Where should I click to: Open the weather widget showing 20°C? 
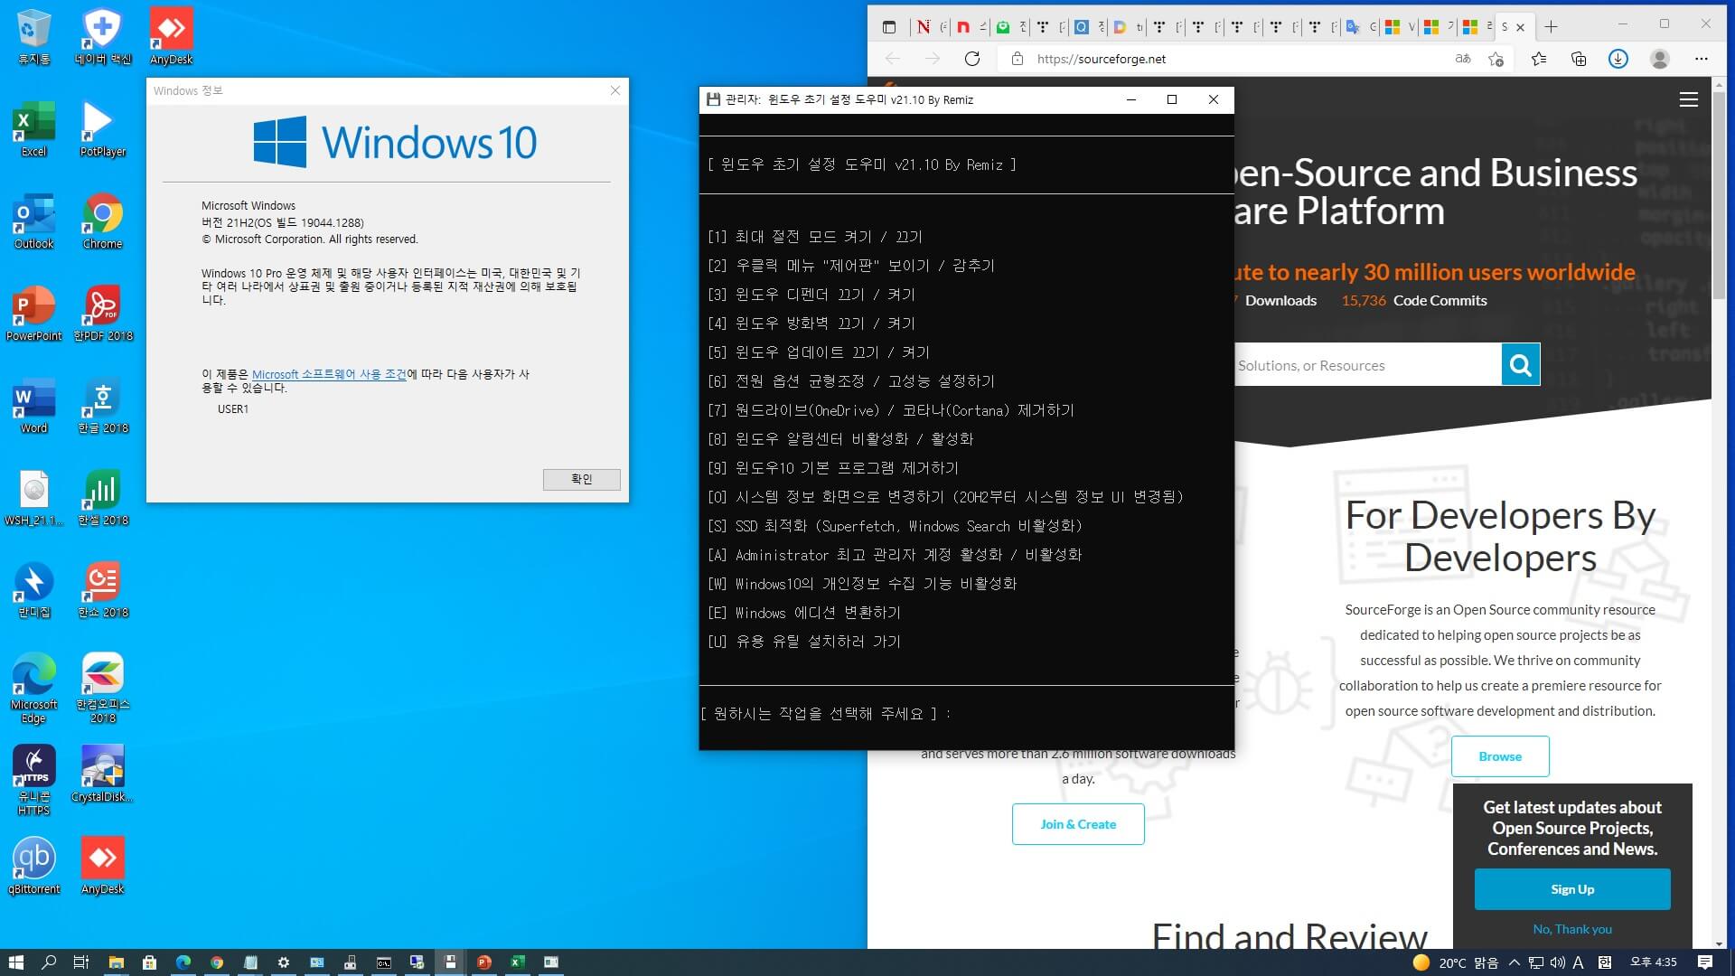[x=1455, y=962]
